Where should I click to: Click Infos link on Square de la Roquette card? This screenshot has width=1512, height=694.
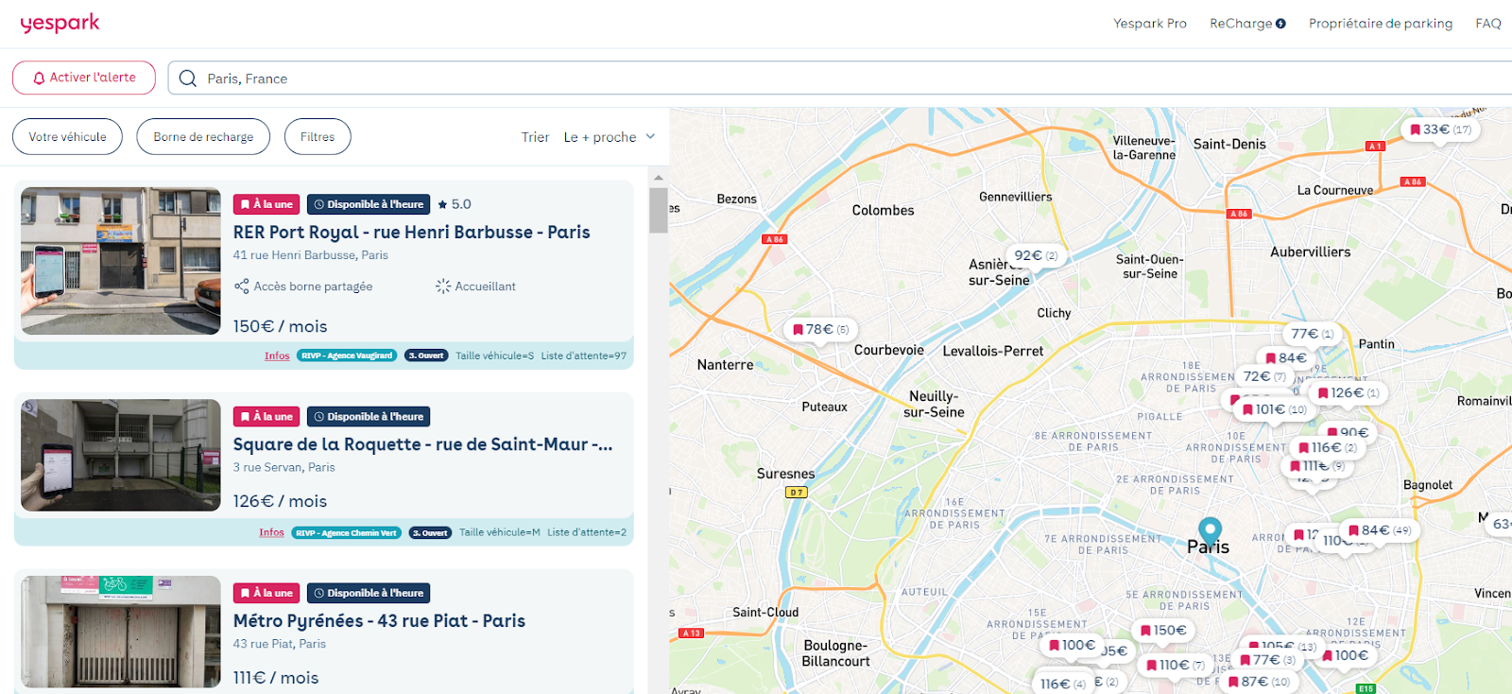[272, 533]
